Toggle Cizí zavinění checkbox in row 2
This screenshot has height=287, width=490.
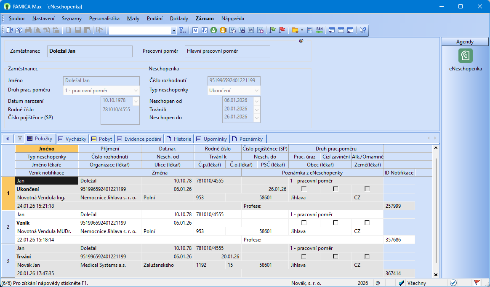pyautogui.click(x=336, y=223)
